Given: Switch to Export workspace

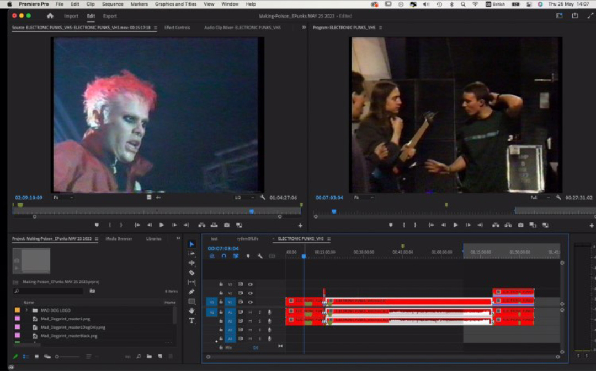Looking at the screenshot, I should (x=110, y=16).
